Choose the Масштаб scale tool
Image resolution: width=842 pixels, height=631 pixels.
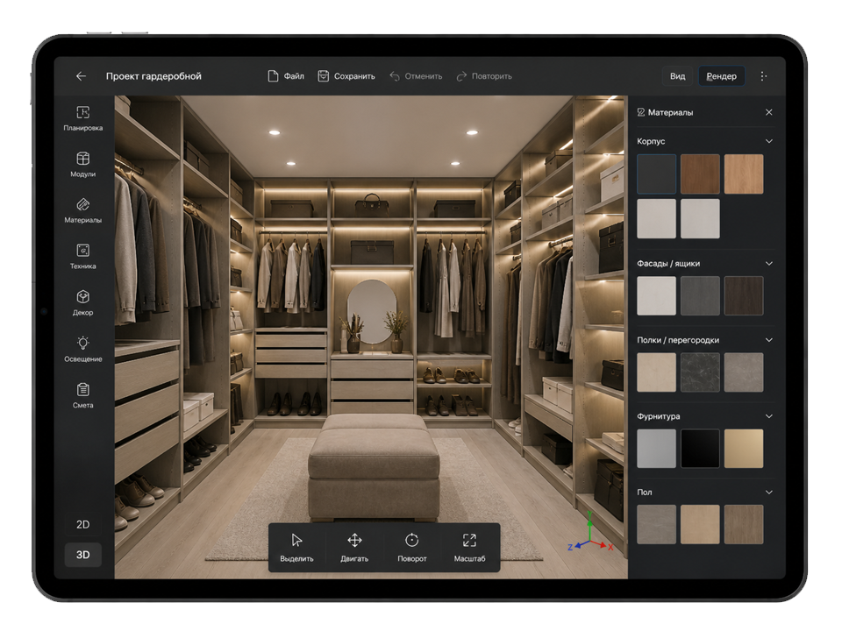point(469,548)
